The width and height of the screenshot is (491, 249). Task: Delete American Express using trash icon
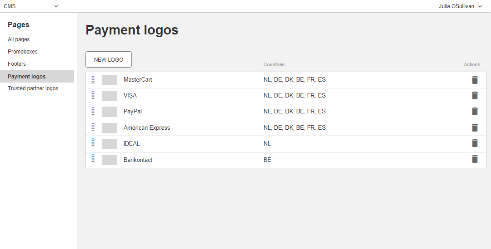475,127
